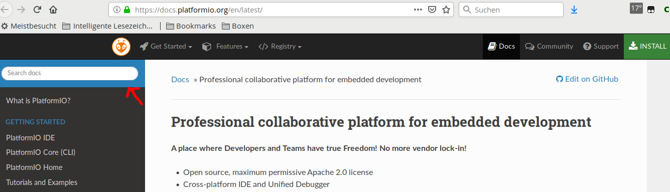Open the Docs tab in navbar
Screen dimensions: 670x192
coord(501,47)
